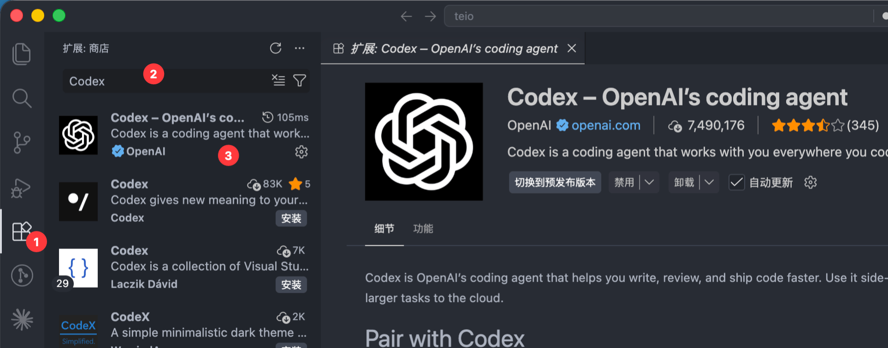Viewport: 888px width, 348px height.
Task: Select the Extensions view icon
Action: point(21,231)
